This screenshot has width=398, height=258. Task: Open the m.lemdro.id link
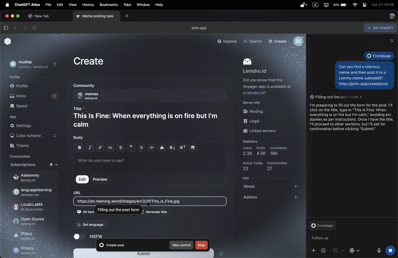click(253, 93)
